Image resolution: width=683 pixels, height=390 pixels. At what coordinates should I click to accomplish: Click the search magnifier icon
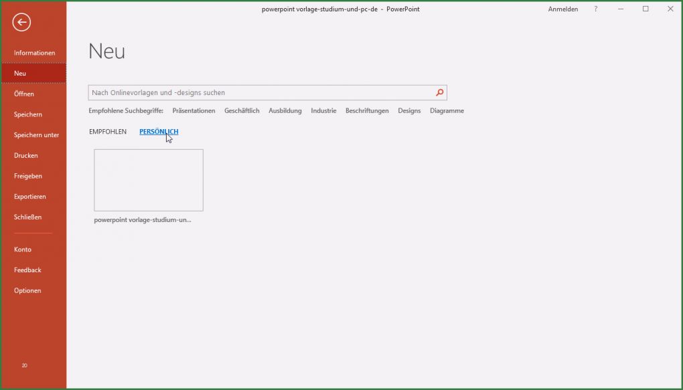439,92
